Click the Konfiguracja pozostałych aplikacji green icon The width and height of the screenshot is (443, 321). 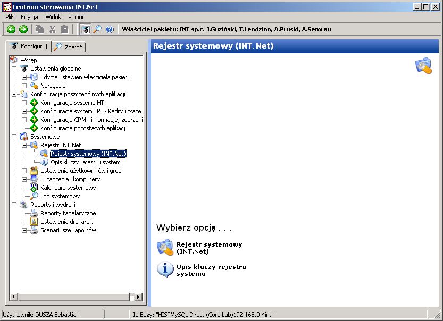pos(34,128)
